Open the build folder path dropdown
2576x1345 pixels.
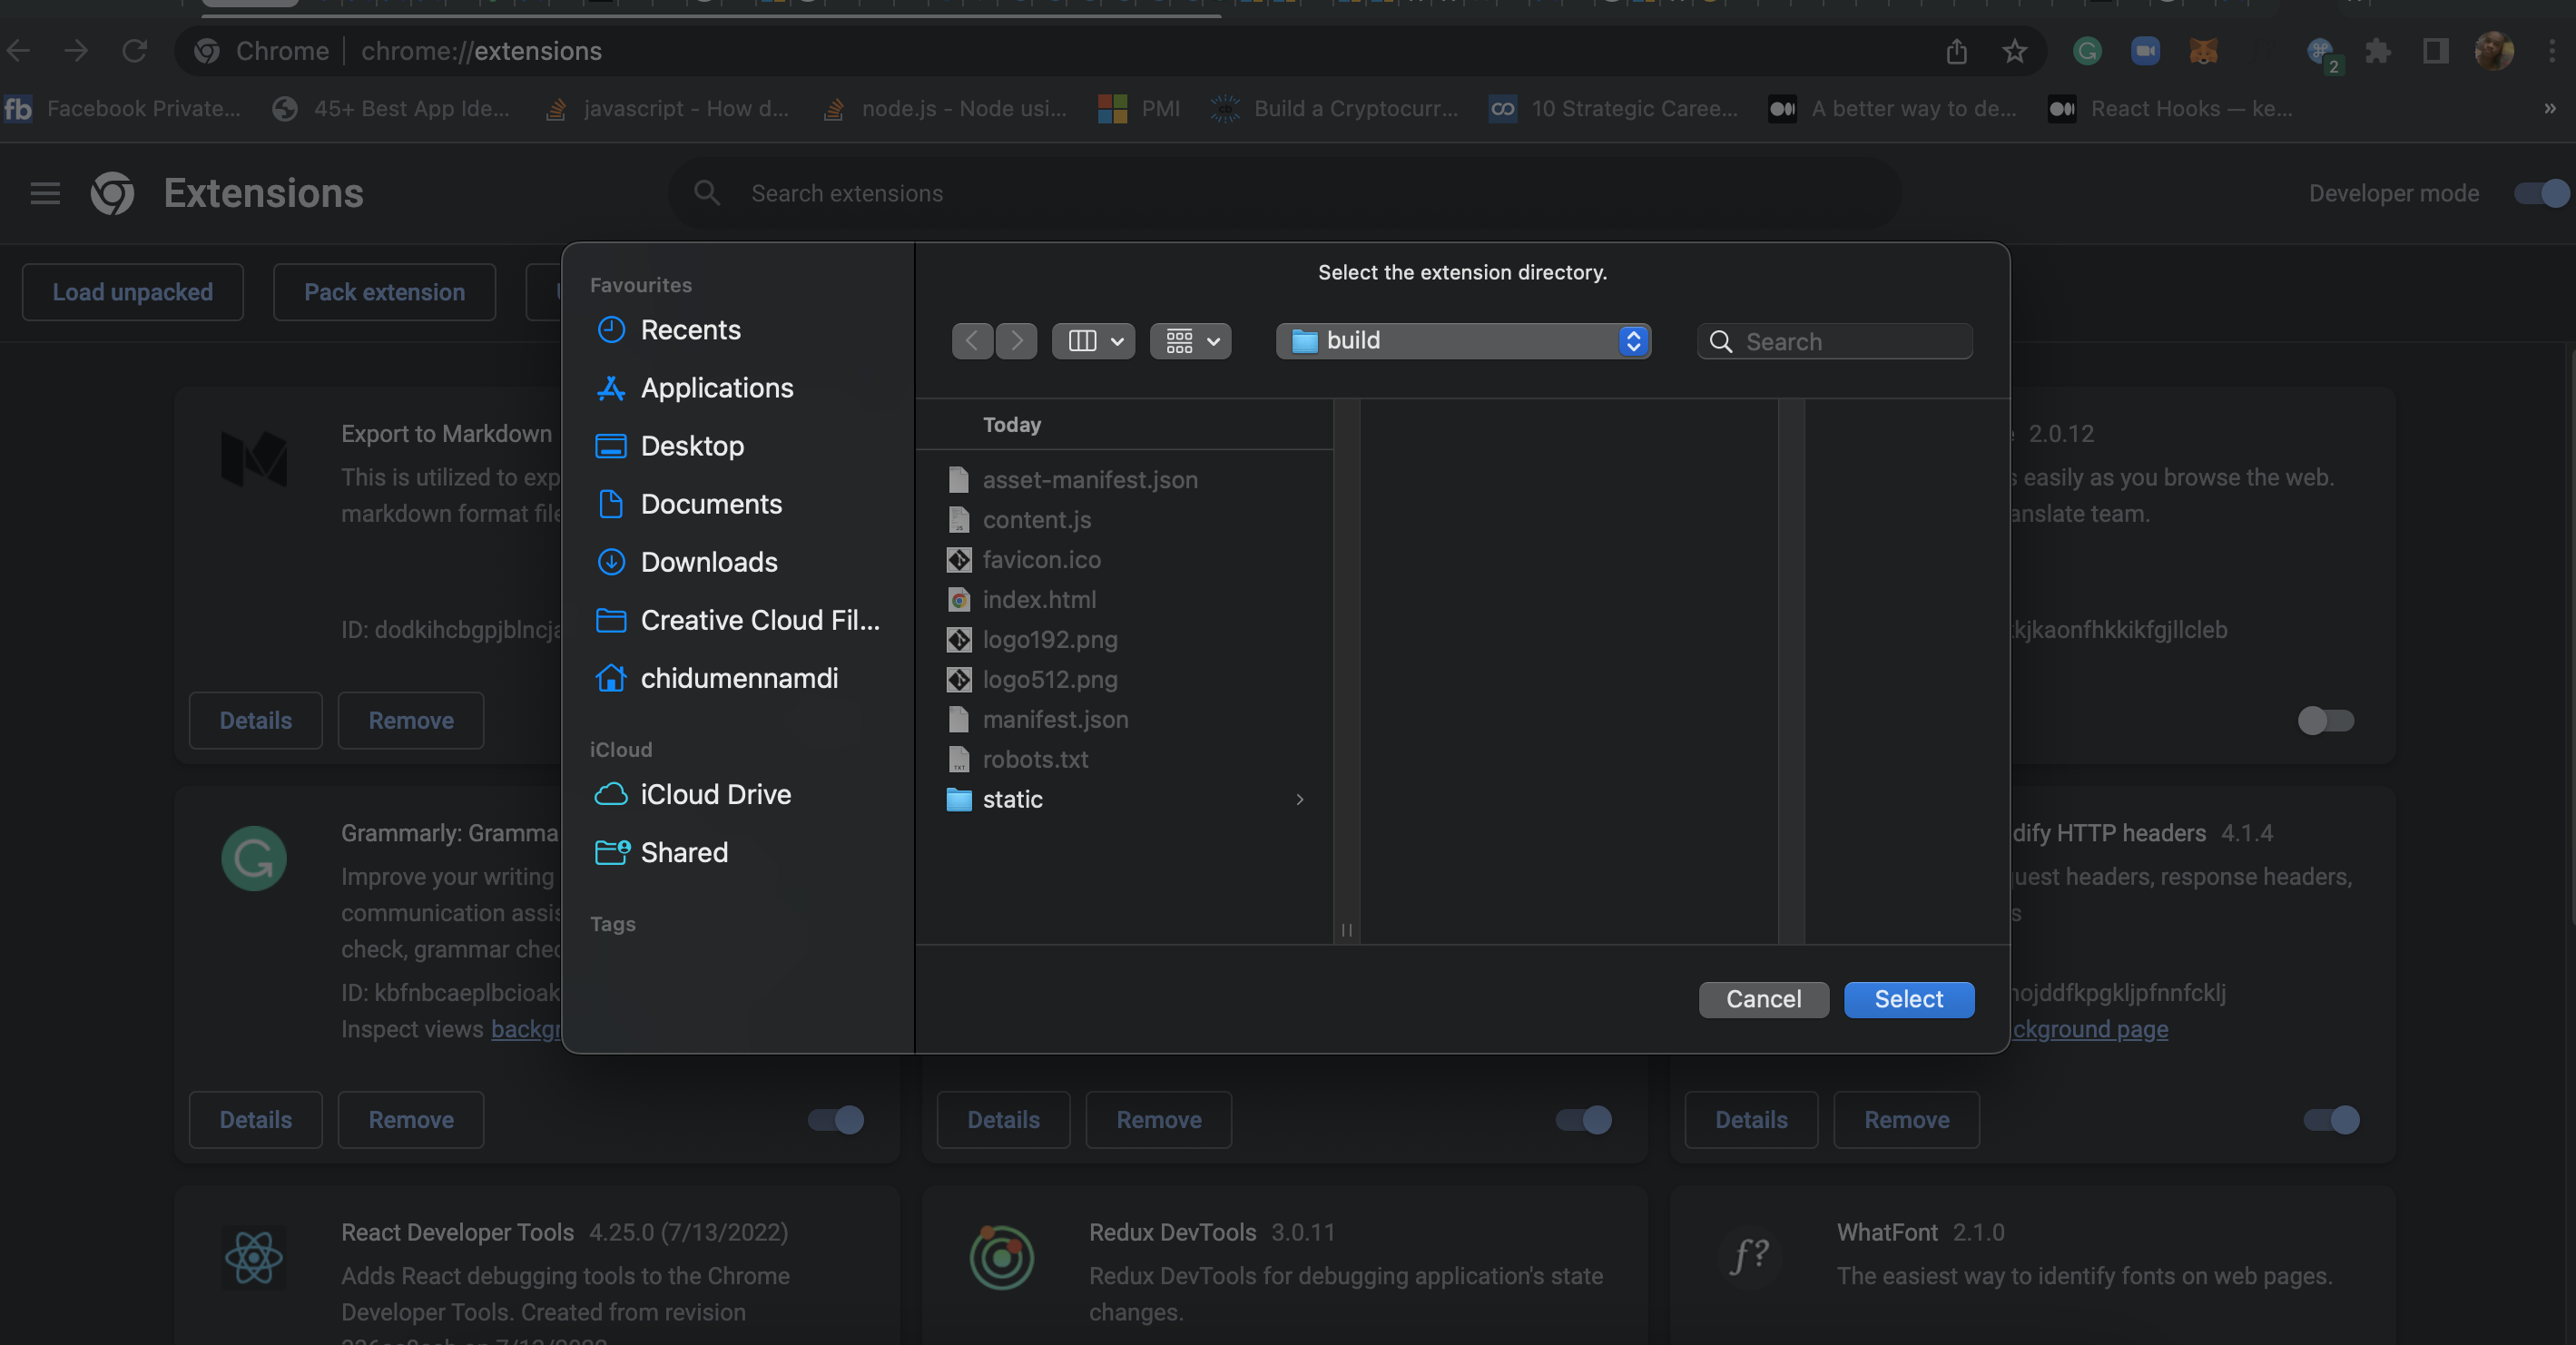(x=1463, y=341)
